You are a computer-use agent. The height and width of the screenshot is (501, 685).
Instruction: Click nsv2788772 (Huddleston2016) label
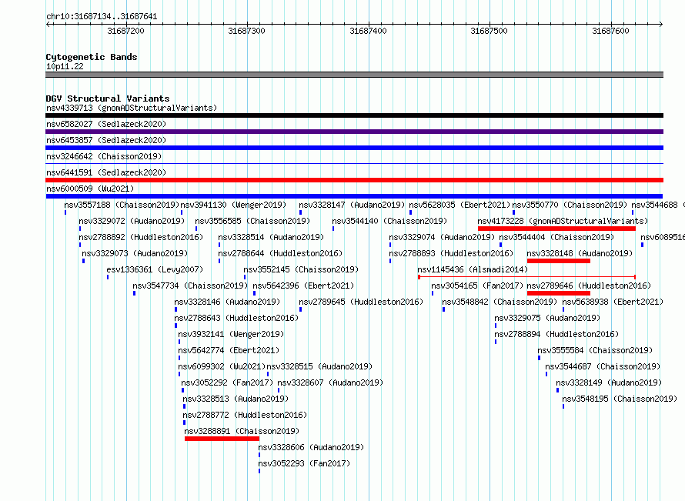pos(245,415)
